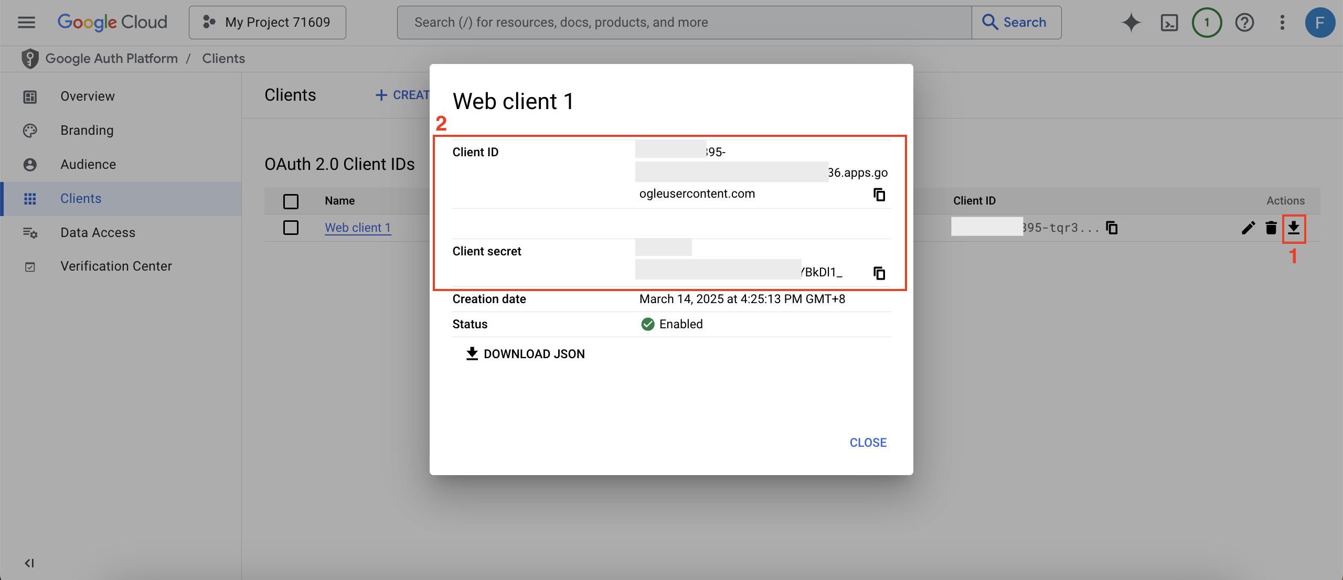Click the Web client 1 dialog title

click(x=513, y=101)
